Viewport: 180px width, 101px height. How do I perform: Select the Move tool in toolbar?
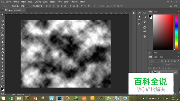[x=2, y=15]
